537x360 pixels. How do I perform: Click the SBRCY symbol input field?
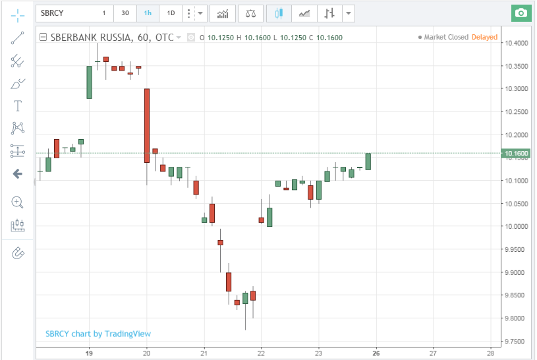(65, 13)
